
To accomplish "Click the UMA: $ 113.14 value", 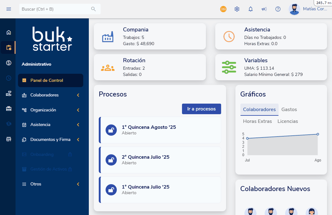I will [x=259, y=68].
